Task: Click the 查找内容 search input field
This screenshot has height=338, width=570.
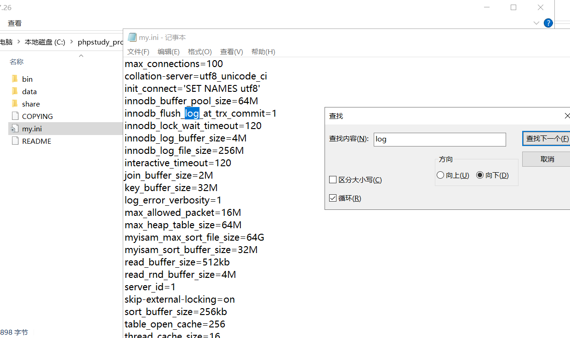Action: coord(440,139)
